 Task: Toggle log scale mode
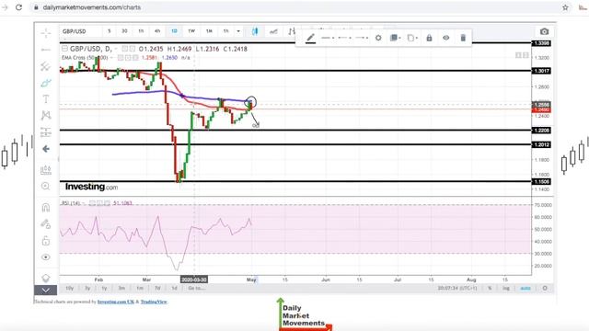pyautogui.click(x=506, y=288)
